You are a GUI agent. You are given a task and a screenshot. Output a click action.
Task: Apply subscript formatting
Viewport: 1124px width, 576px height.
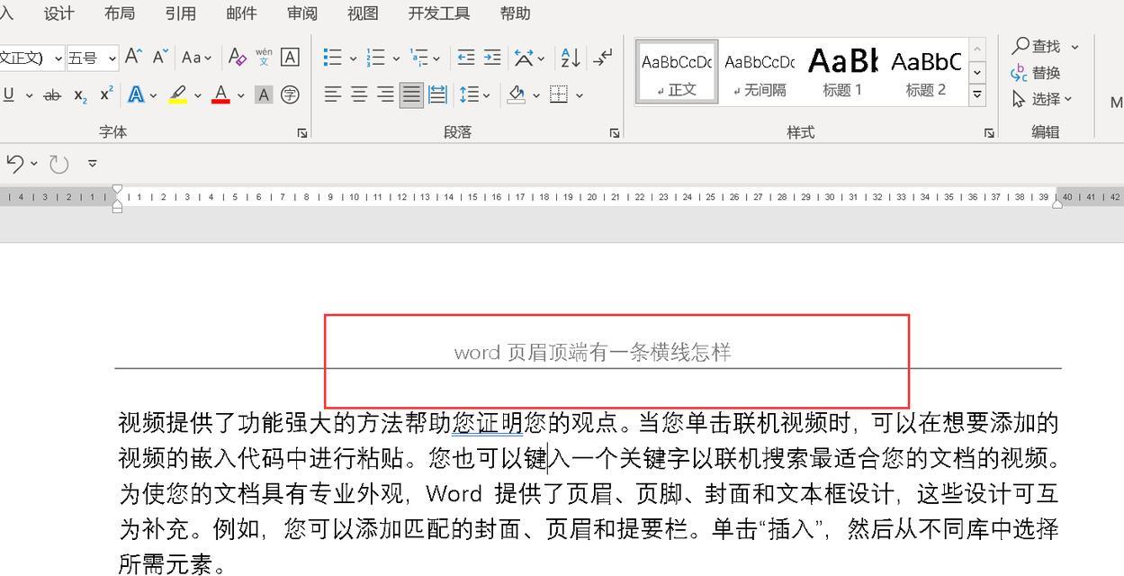pos(79,94)
